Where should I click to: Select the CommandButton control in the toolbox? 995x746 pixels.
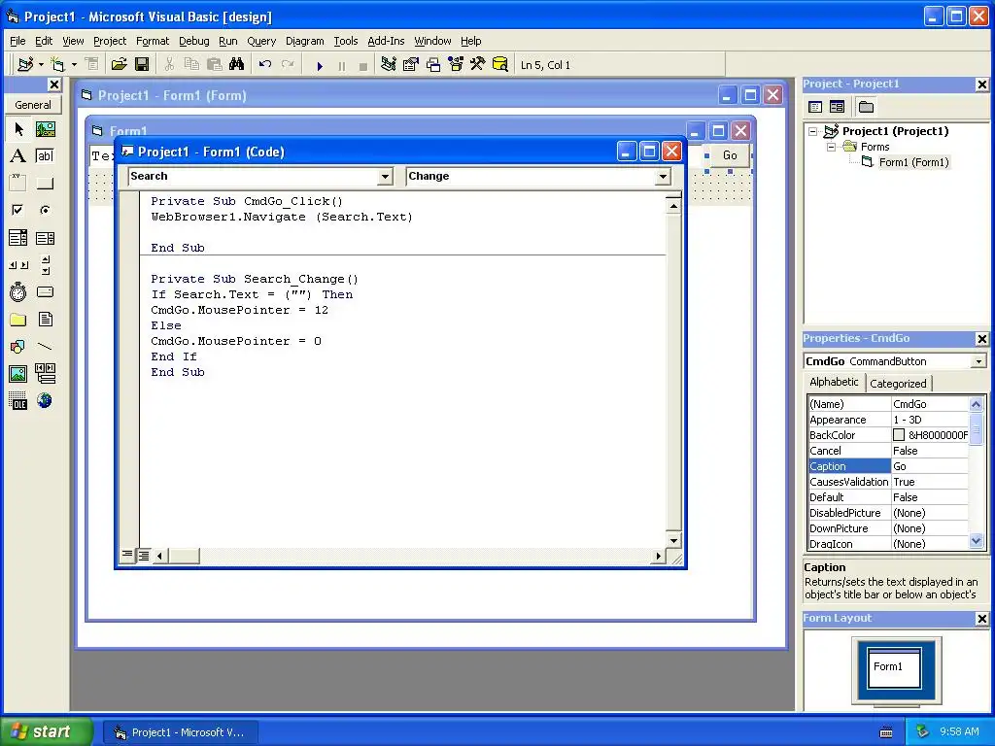(x=45, y=184)
